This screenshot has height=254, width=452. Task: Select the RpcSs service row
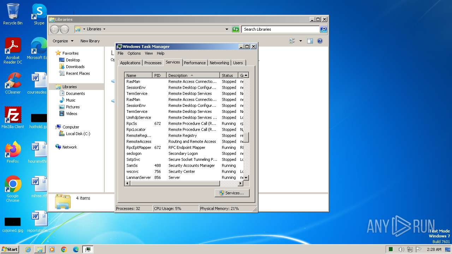[184, 123]
